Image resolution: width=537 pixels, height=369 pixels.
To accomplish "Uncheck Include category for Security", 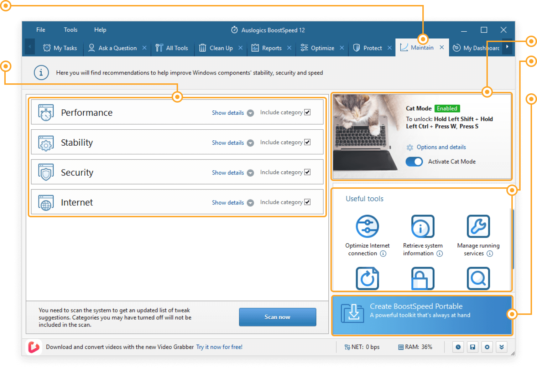I will (307, 172).
